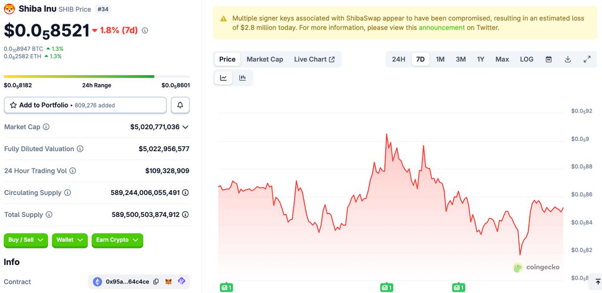Open the calendar date range picker

click(548, 59)
